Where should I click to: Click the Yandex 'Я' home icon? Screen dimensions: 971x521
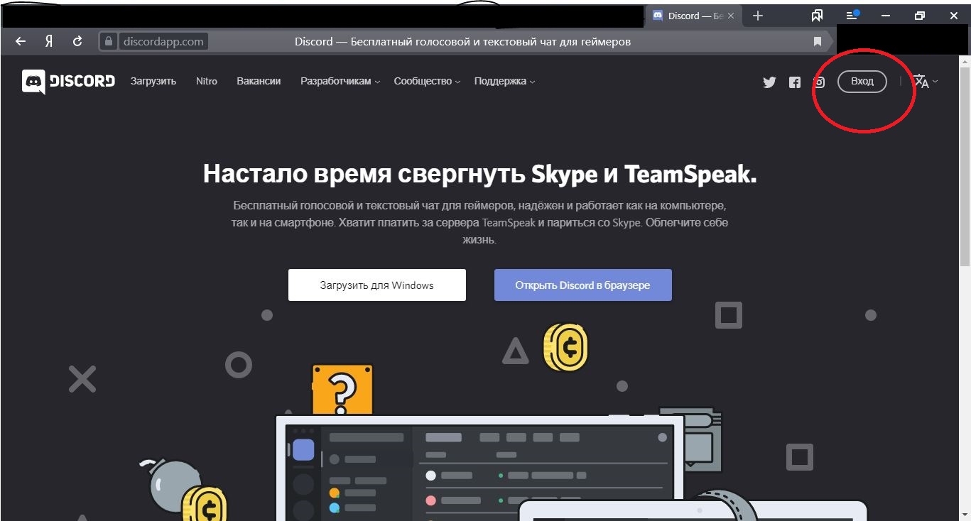pos(49,41)
